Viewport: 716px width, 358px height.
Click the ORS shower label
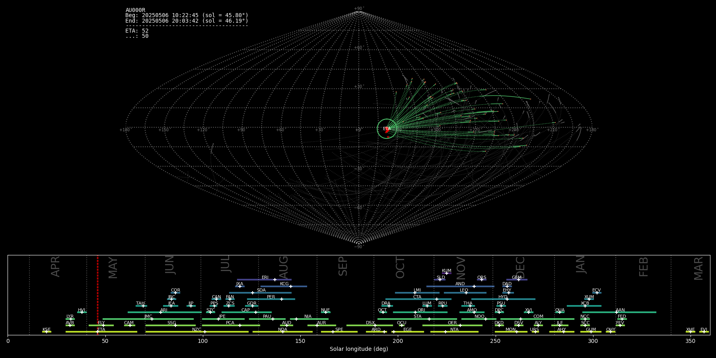click(482, 278)
